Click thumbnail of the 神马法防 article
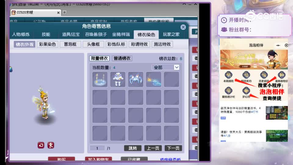The image size is (293, 165). pyautogui.click(x=277, y=113)
